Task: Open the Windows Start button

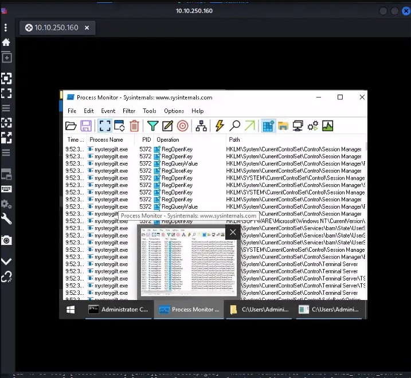Action: pos(71,310)
